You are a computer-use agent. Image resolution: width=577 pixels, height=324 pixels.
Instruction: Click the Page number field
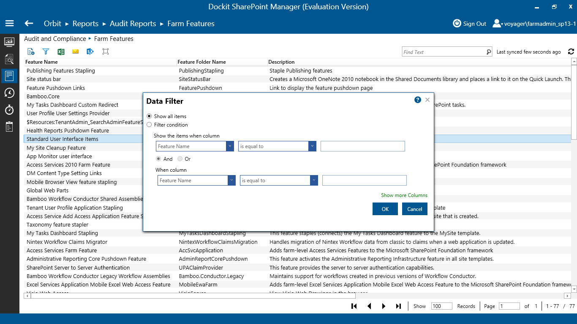click(x=509, y=306)
